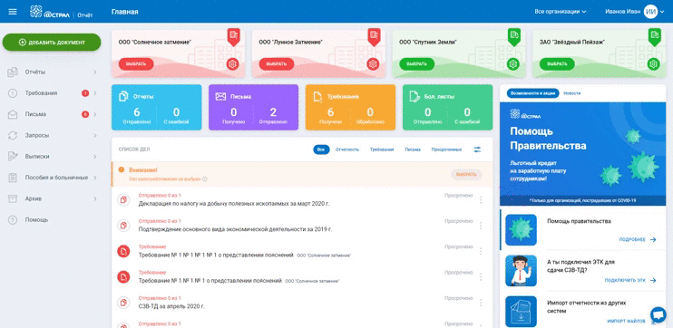Click the Выписки sidebar icon

coord(13,157)
